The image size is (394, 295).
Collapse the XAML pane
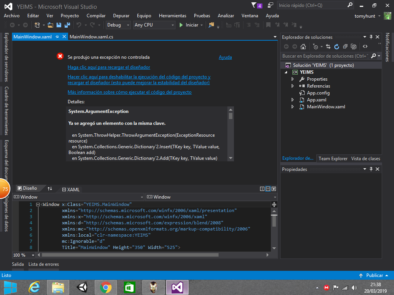point(274,189)
